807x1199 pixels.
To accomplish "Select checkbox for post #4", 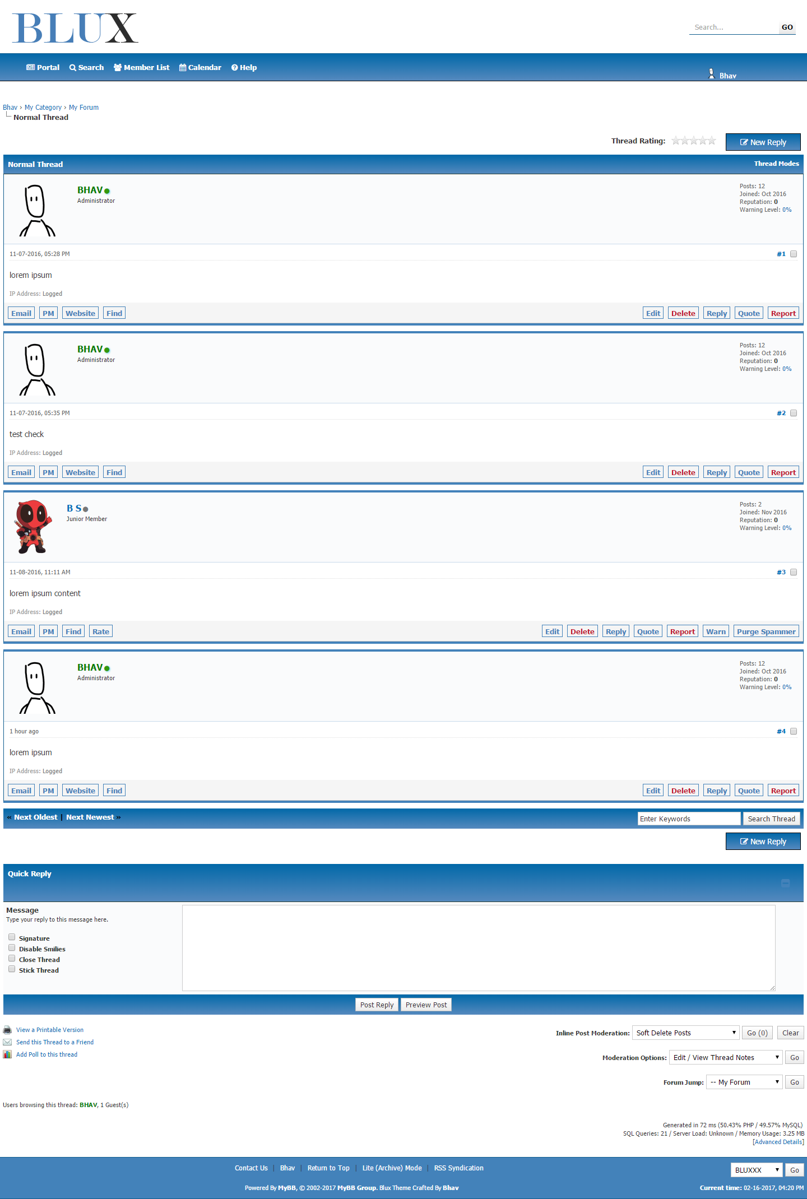I will click(794, 731).
